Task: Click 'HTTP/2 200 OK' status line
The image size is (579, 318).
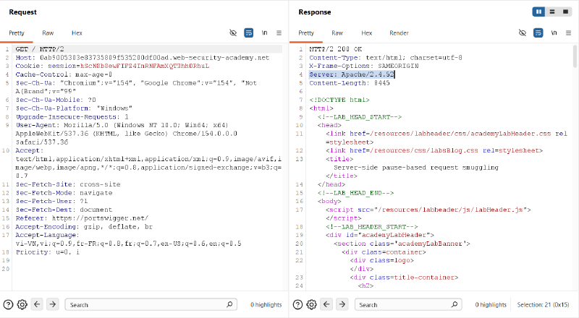Action: 336,49
